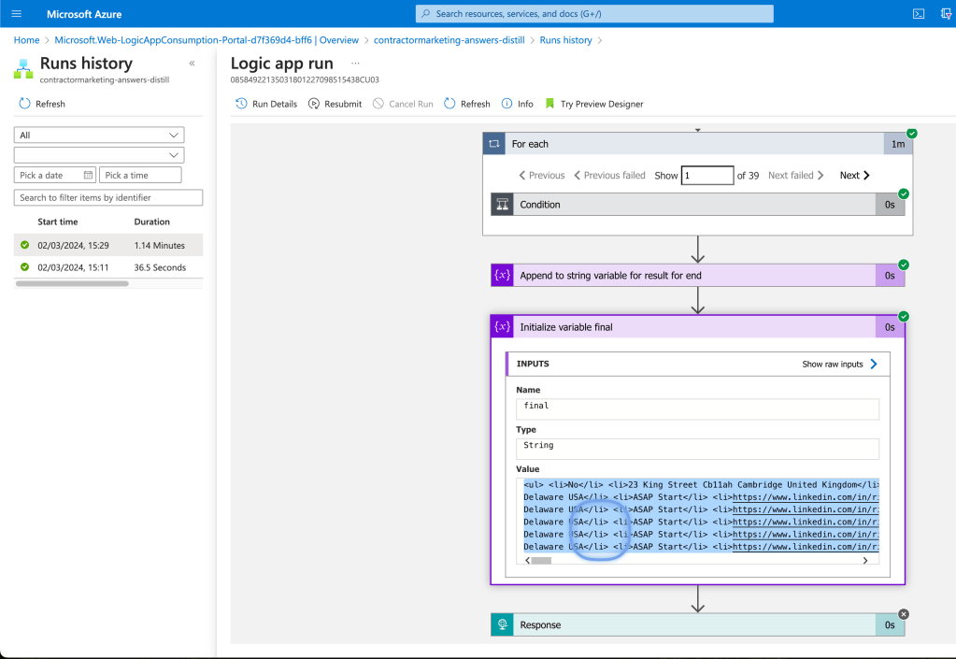Open the Microsoft.Web-LogicAppConsumption Overview breadcrumb
The image size is (956, 659).
click(x=207, y=40)
